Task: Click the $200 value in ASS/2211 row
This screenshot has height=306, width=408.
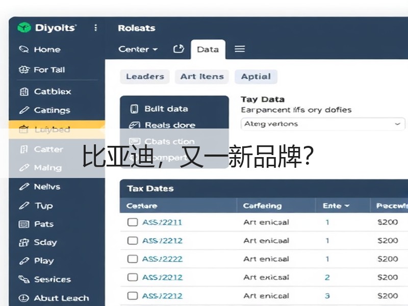Action: point(388,222)
